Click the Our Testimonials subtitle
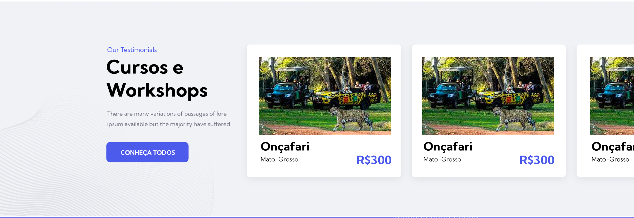Screen dimensions: 634x218 pos(132,50)
